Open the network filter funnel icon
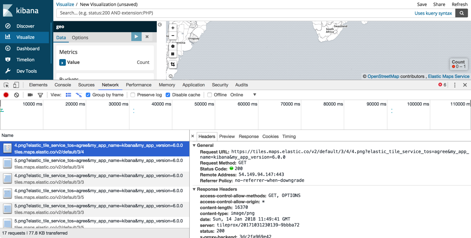This screenshot has width=471, height=238. (40, 95)
